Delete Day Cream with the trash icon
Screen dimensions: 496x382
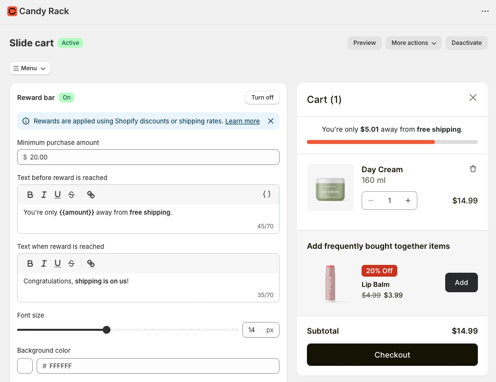(x=473, y=168)
